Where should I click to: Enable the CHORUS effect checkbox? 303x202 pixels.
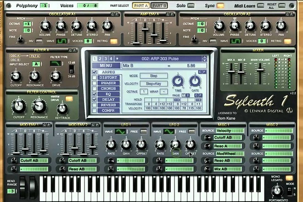coord(94,89)
